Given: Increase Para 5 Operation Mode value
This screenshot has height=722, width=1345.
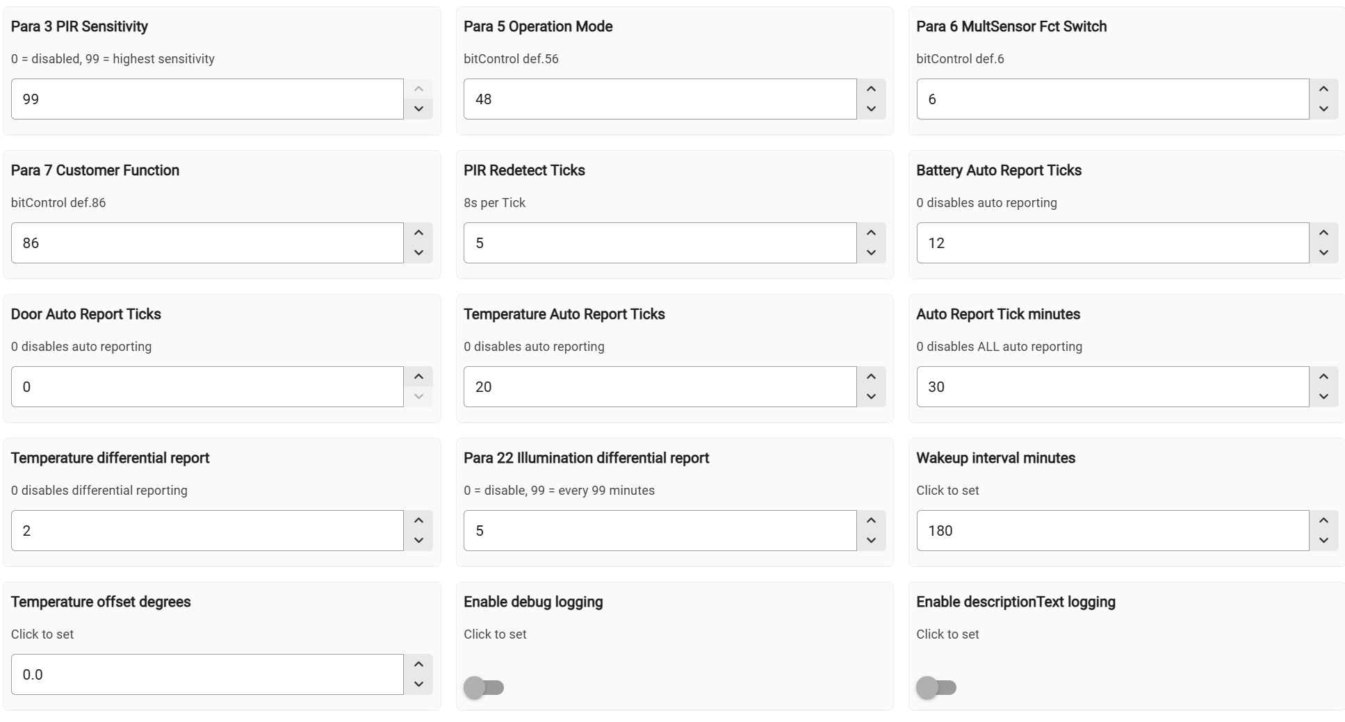Looking at the screenshot, I should [x=871, y=89].
